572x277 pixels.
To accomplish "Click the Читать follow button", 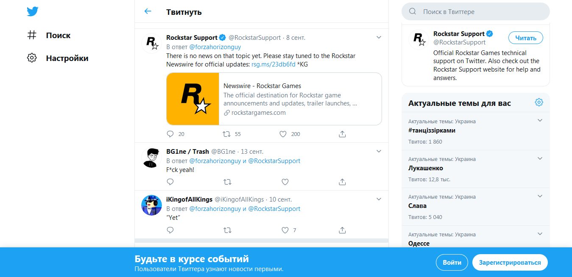I will point(526,38).
